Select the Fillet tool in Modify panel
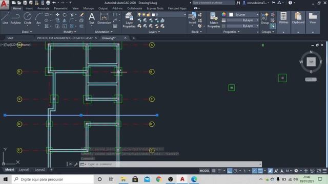 point(72,20)
